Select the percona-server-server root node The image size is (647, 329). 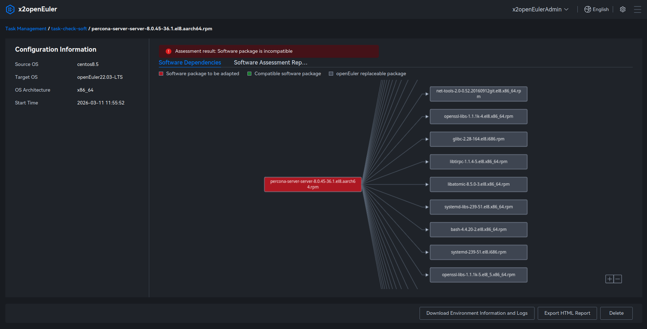pyautogui.click(x=313, y=184)
